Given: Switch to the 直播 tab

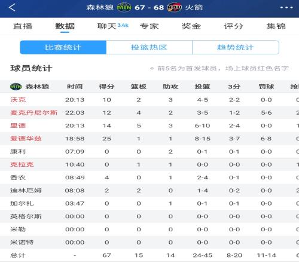Looking at the screenshot, I should tap(23, 26).
